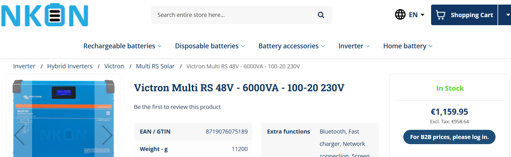Click the shopping cart icon
Viewport: 511px width, 157px height.
440,15
